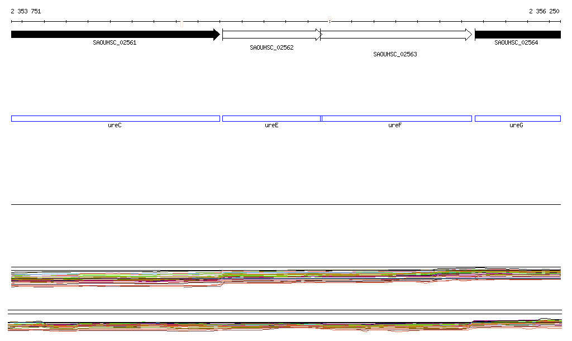Viewport: 572px width, 341px height.
Task: Click the SAOUHSC_02563 text label
Action: pos(395,55)
